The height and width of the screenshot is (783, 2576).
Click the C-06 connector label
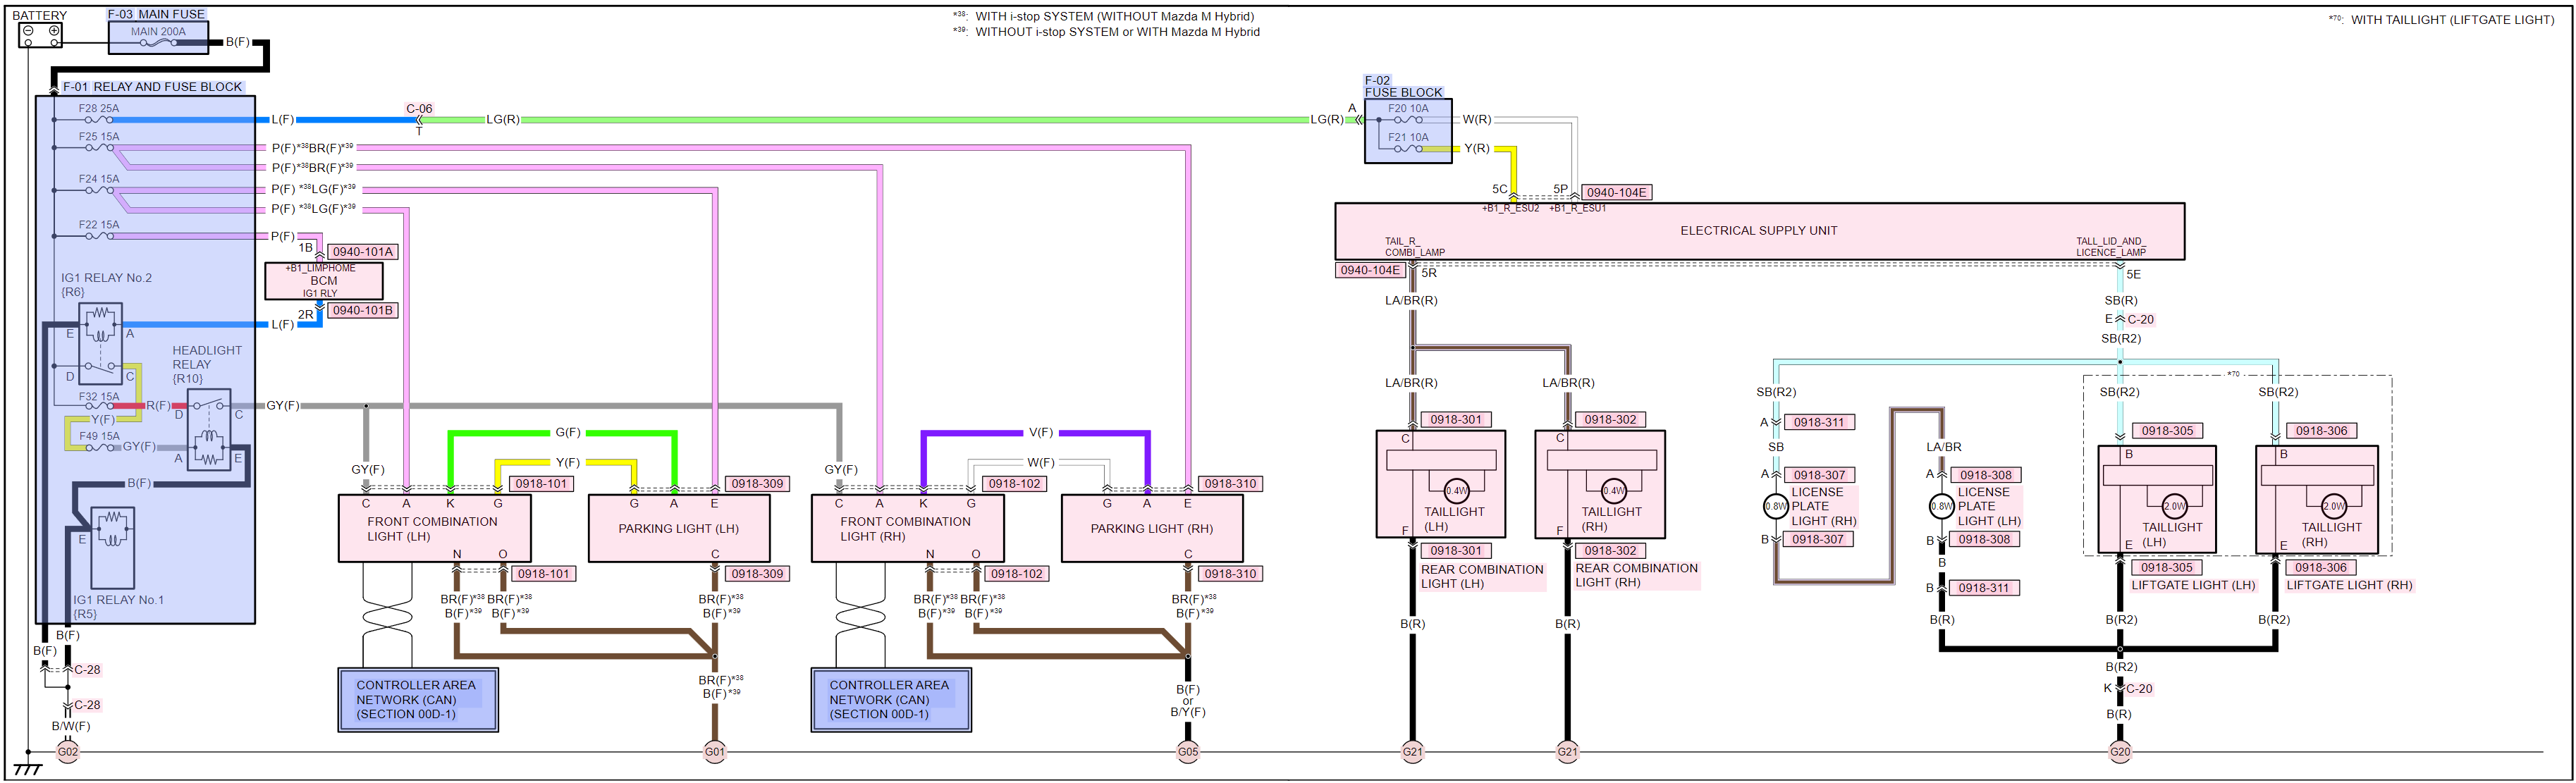(x=419, y=108)
